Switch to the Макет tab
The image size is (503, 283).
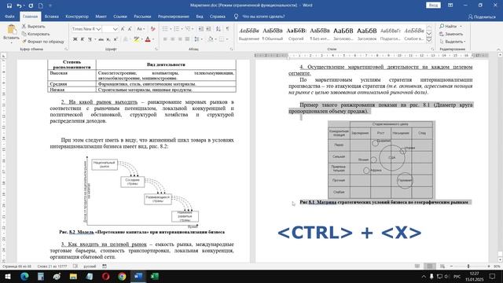click(x=101, y=17)
